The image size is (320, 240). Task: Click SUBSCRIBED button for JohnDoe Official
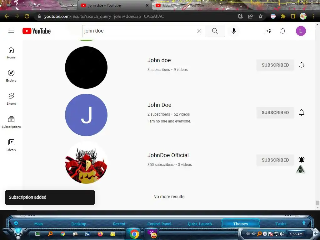275,160
